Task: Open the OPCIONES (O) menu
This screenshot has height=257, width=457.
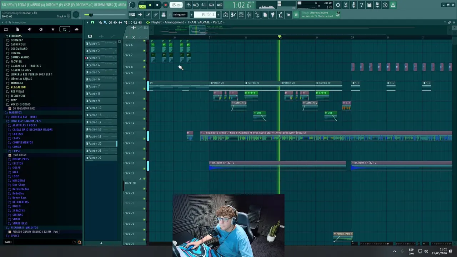Action: 84,5
